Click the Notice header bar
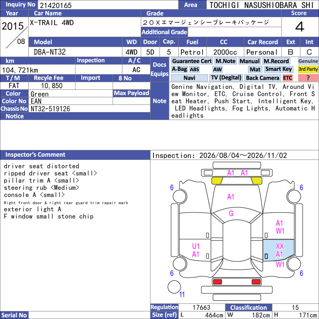The height and width of the screenshot is (319, 319). click(x=75, y=116)
